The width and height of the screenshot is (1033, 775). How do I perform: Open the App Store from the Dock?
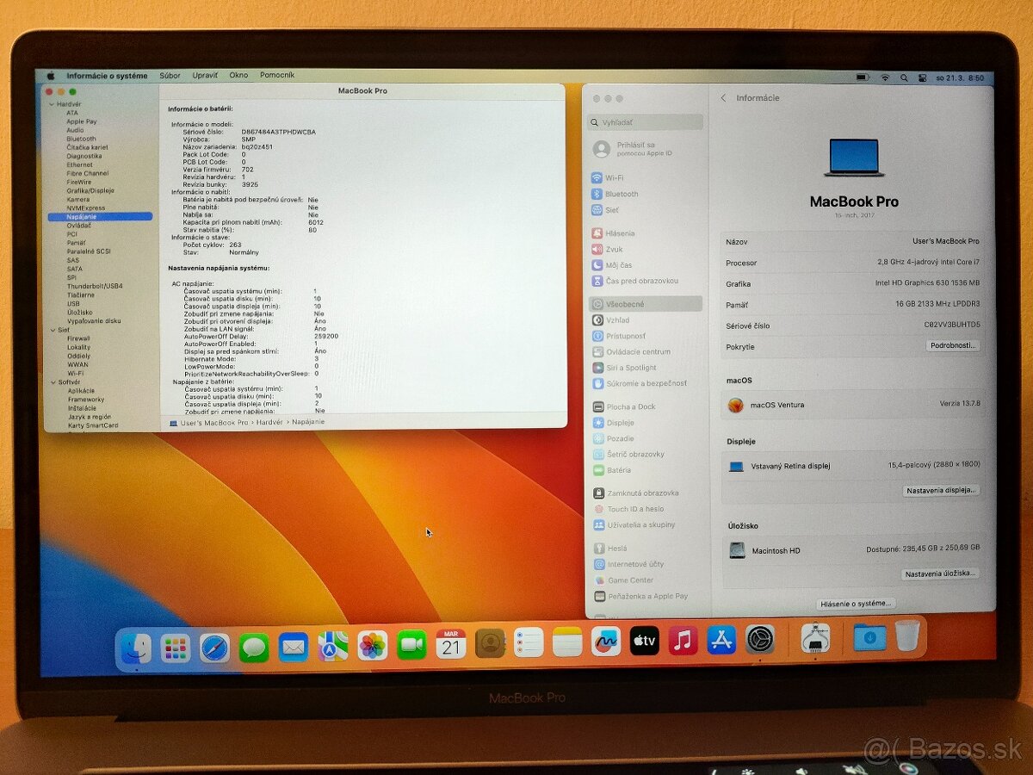point(721,641)
